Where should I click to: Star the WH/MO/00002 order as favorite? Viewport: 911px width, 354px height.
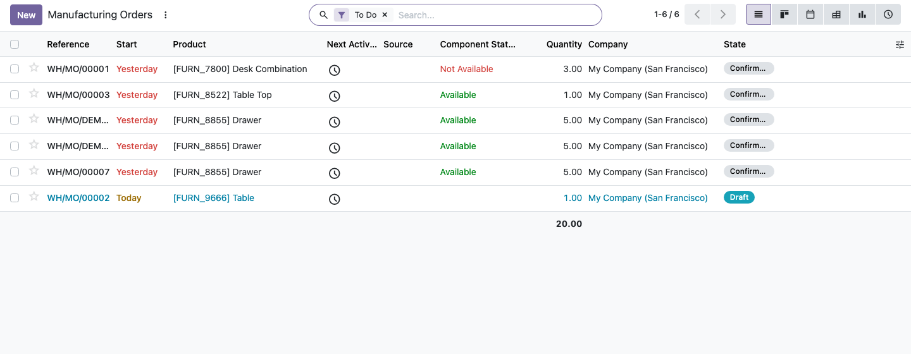tap(34, 197)
